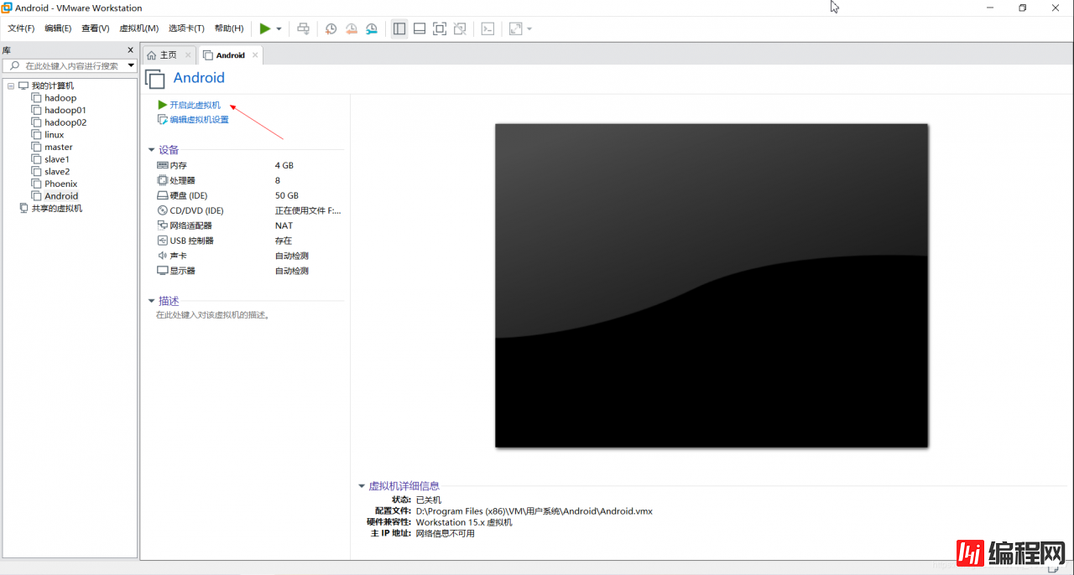Click the take snapshot toolbar icon
This screenshot has width=1074, height=575.
[x=331, y=28]
